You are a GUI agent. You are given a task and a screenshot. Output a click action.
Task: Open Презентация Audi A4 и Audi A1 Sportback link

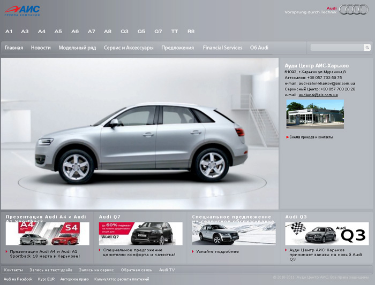45,254
